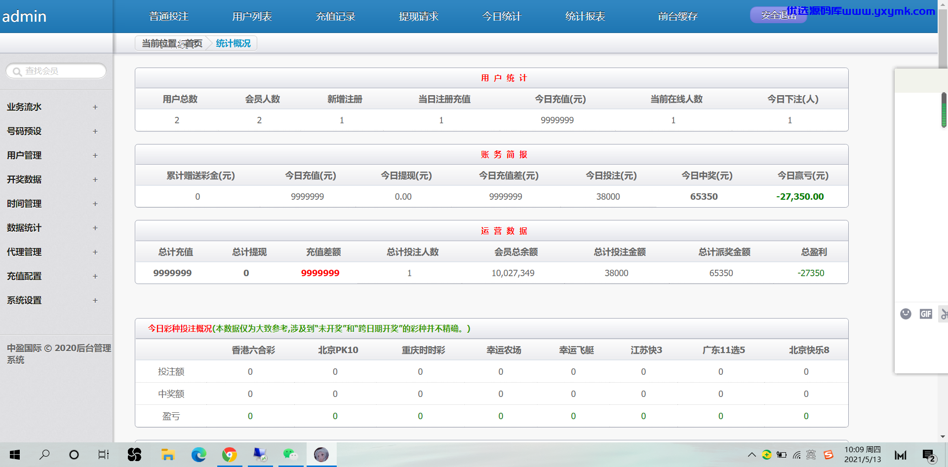Go to 充值记录 in top navigation
Image resolution: width=948 pixels, height=467 pixels.
[x=335, y=16]
